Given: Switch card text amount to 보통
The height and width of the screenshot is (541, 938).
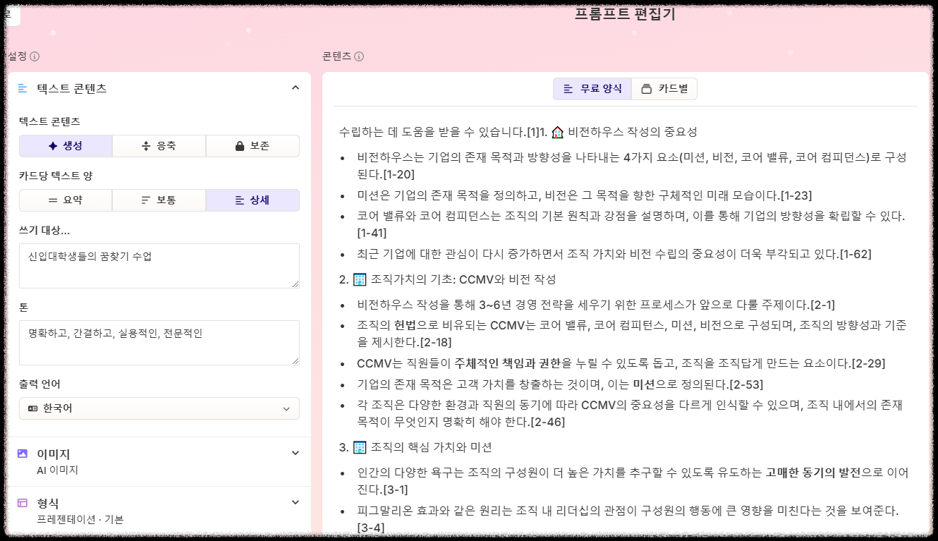Looking at the screenshot, I should (159, 200).
